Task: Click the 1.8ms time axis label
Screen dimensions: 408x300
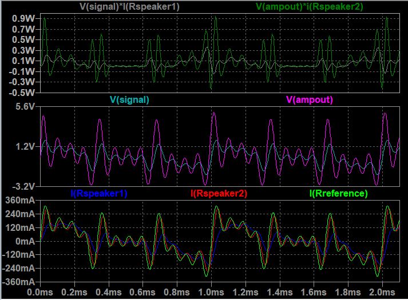Action: tap(348, 292)
